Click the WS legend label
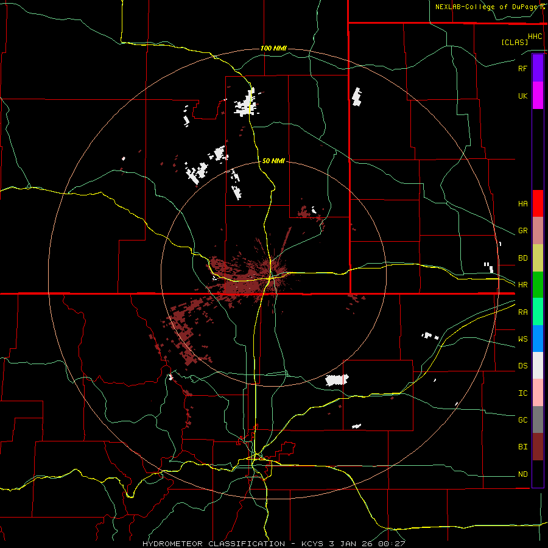 tap(523, 339)
